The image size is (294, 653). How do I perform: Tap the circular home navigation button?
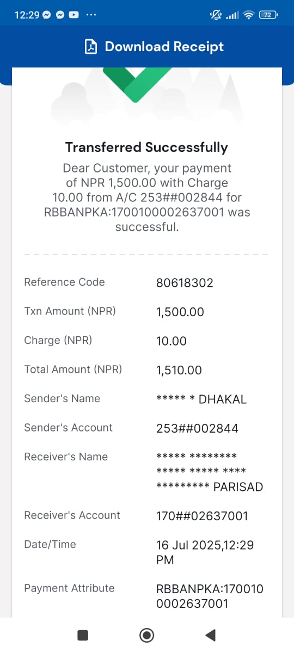pyautogui.click(x=146, y=634)
